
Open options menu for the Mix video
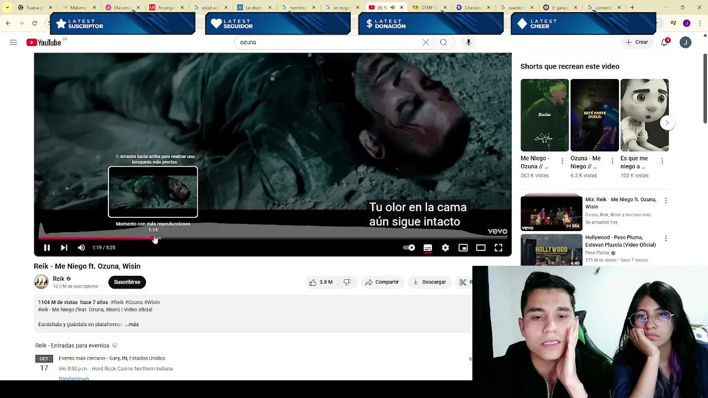click(x=666, y=201)
